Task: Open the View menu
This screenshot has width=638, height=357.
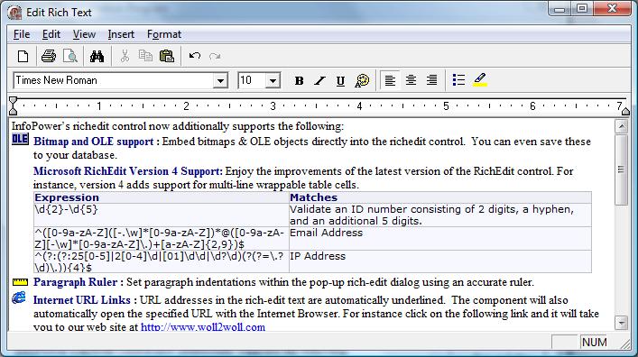Action: point(84,34)
